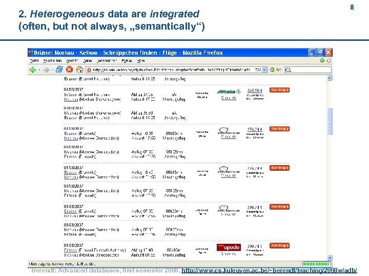This screenshot has width=369, height=276.
Task: Click the search box beside the address bar
Action: 307,70
